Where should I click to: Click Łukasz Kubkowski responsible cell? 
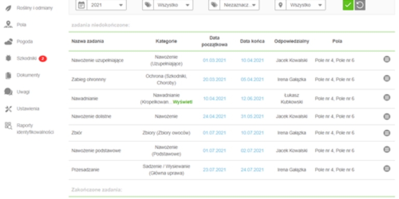click(x=291, y=98)
